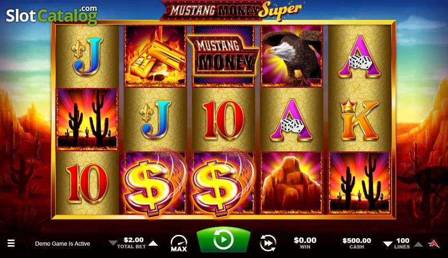This screenshot has height=258, width=448.
Task: Click the Mustang Money wild symbol
Action: pyautogui.click(x=223, y=56)
